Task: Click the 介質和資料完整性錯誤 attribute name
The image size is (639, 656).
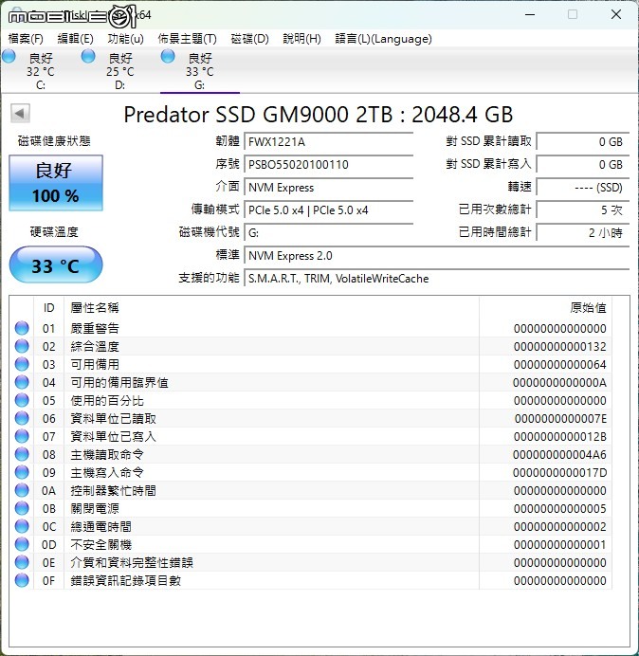Action: [132, 562]
